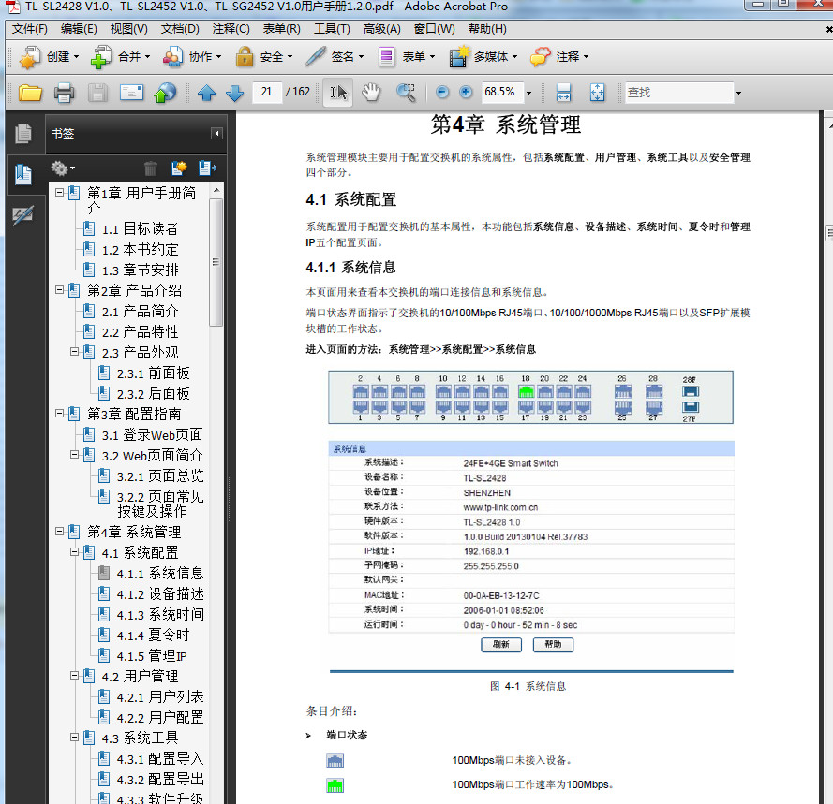Expand current bookmark icon
The height and width of the screenshot is (804, 833).
(x=207, y=168)
